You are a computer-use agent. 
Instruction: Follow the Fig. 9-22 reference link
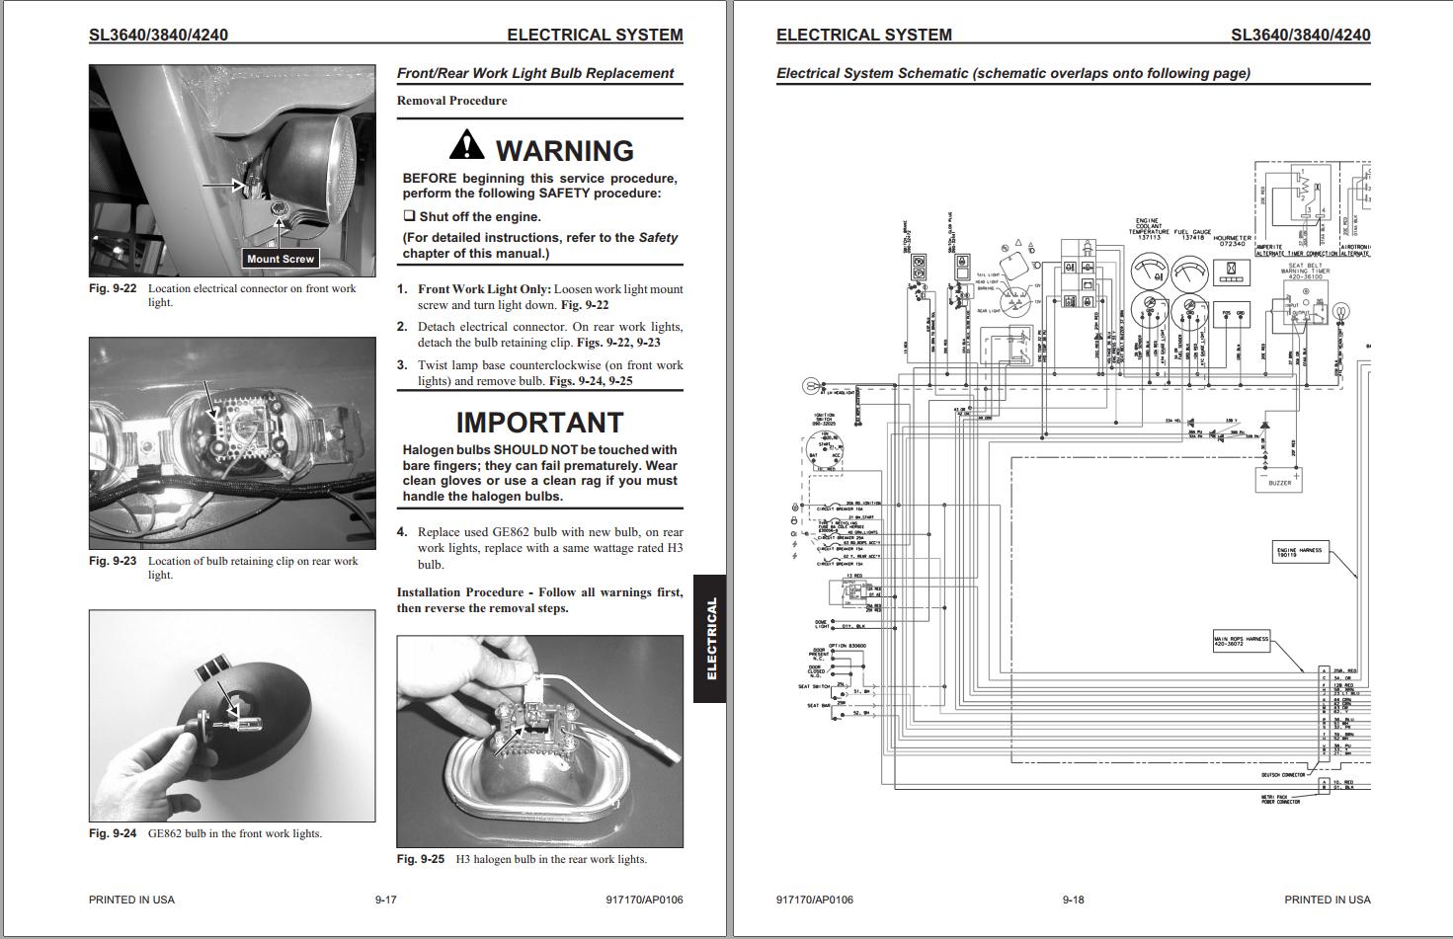point(585,304)
